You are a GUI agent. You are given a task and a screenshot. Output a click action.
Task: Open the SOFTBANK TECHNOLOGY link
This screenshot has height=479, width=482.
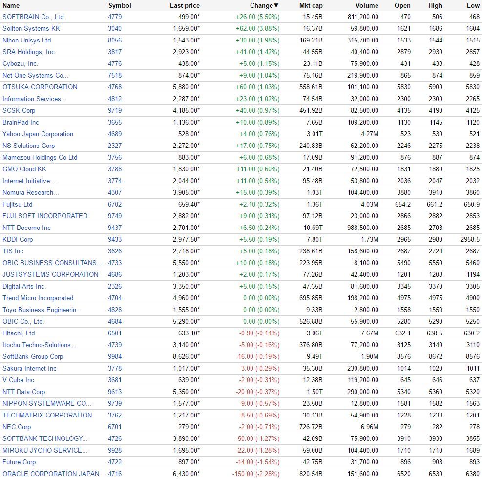[x=45, y=438]
